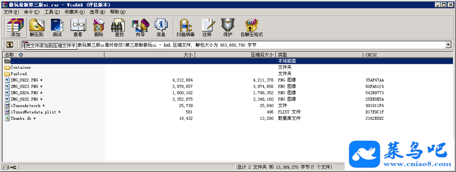456x172 pixels.
Task: Sort by Type (类型) column header
Action: coord(320,55)
